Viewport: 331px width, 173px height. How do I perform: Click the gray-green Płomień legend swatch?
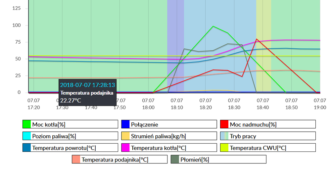tap(175, 159)
